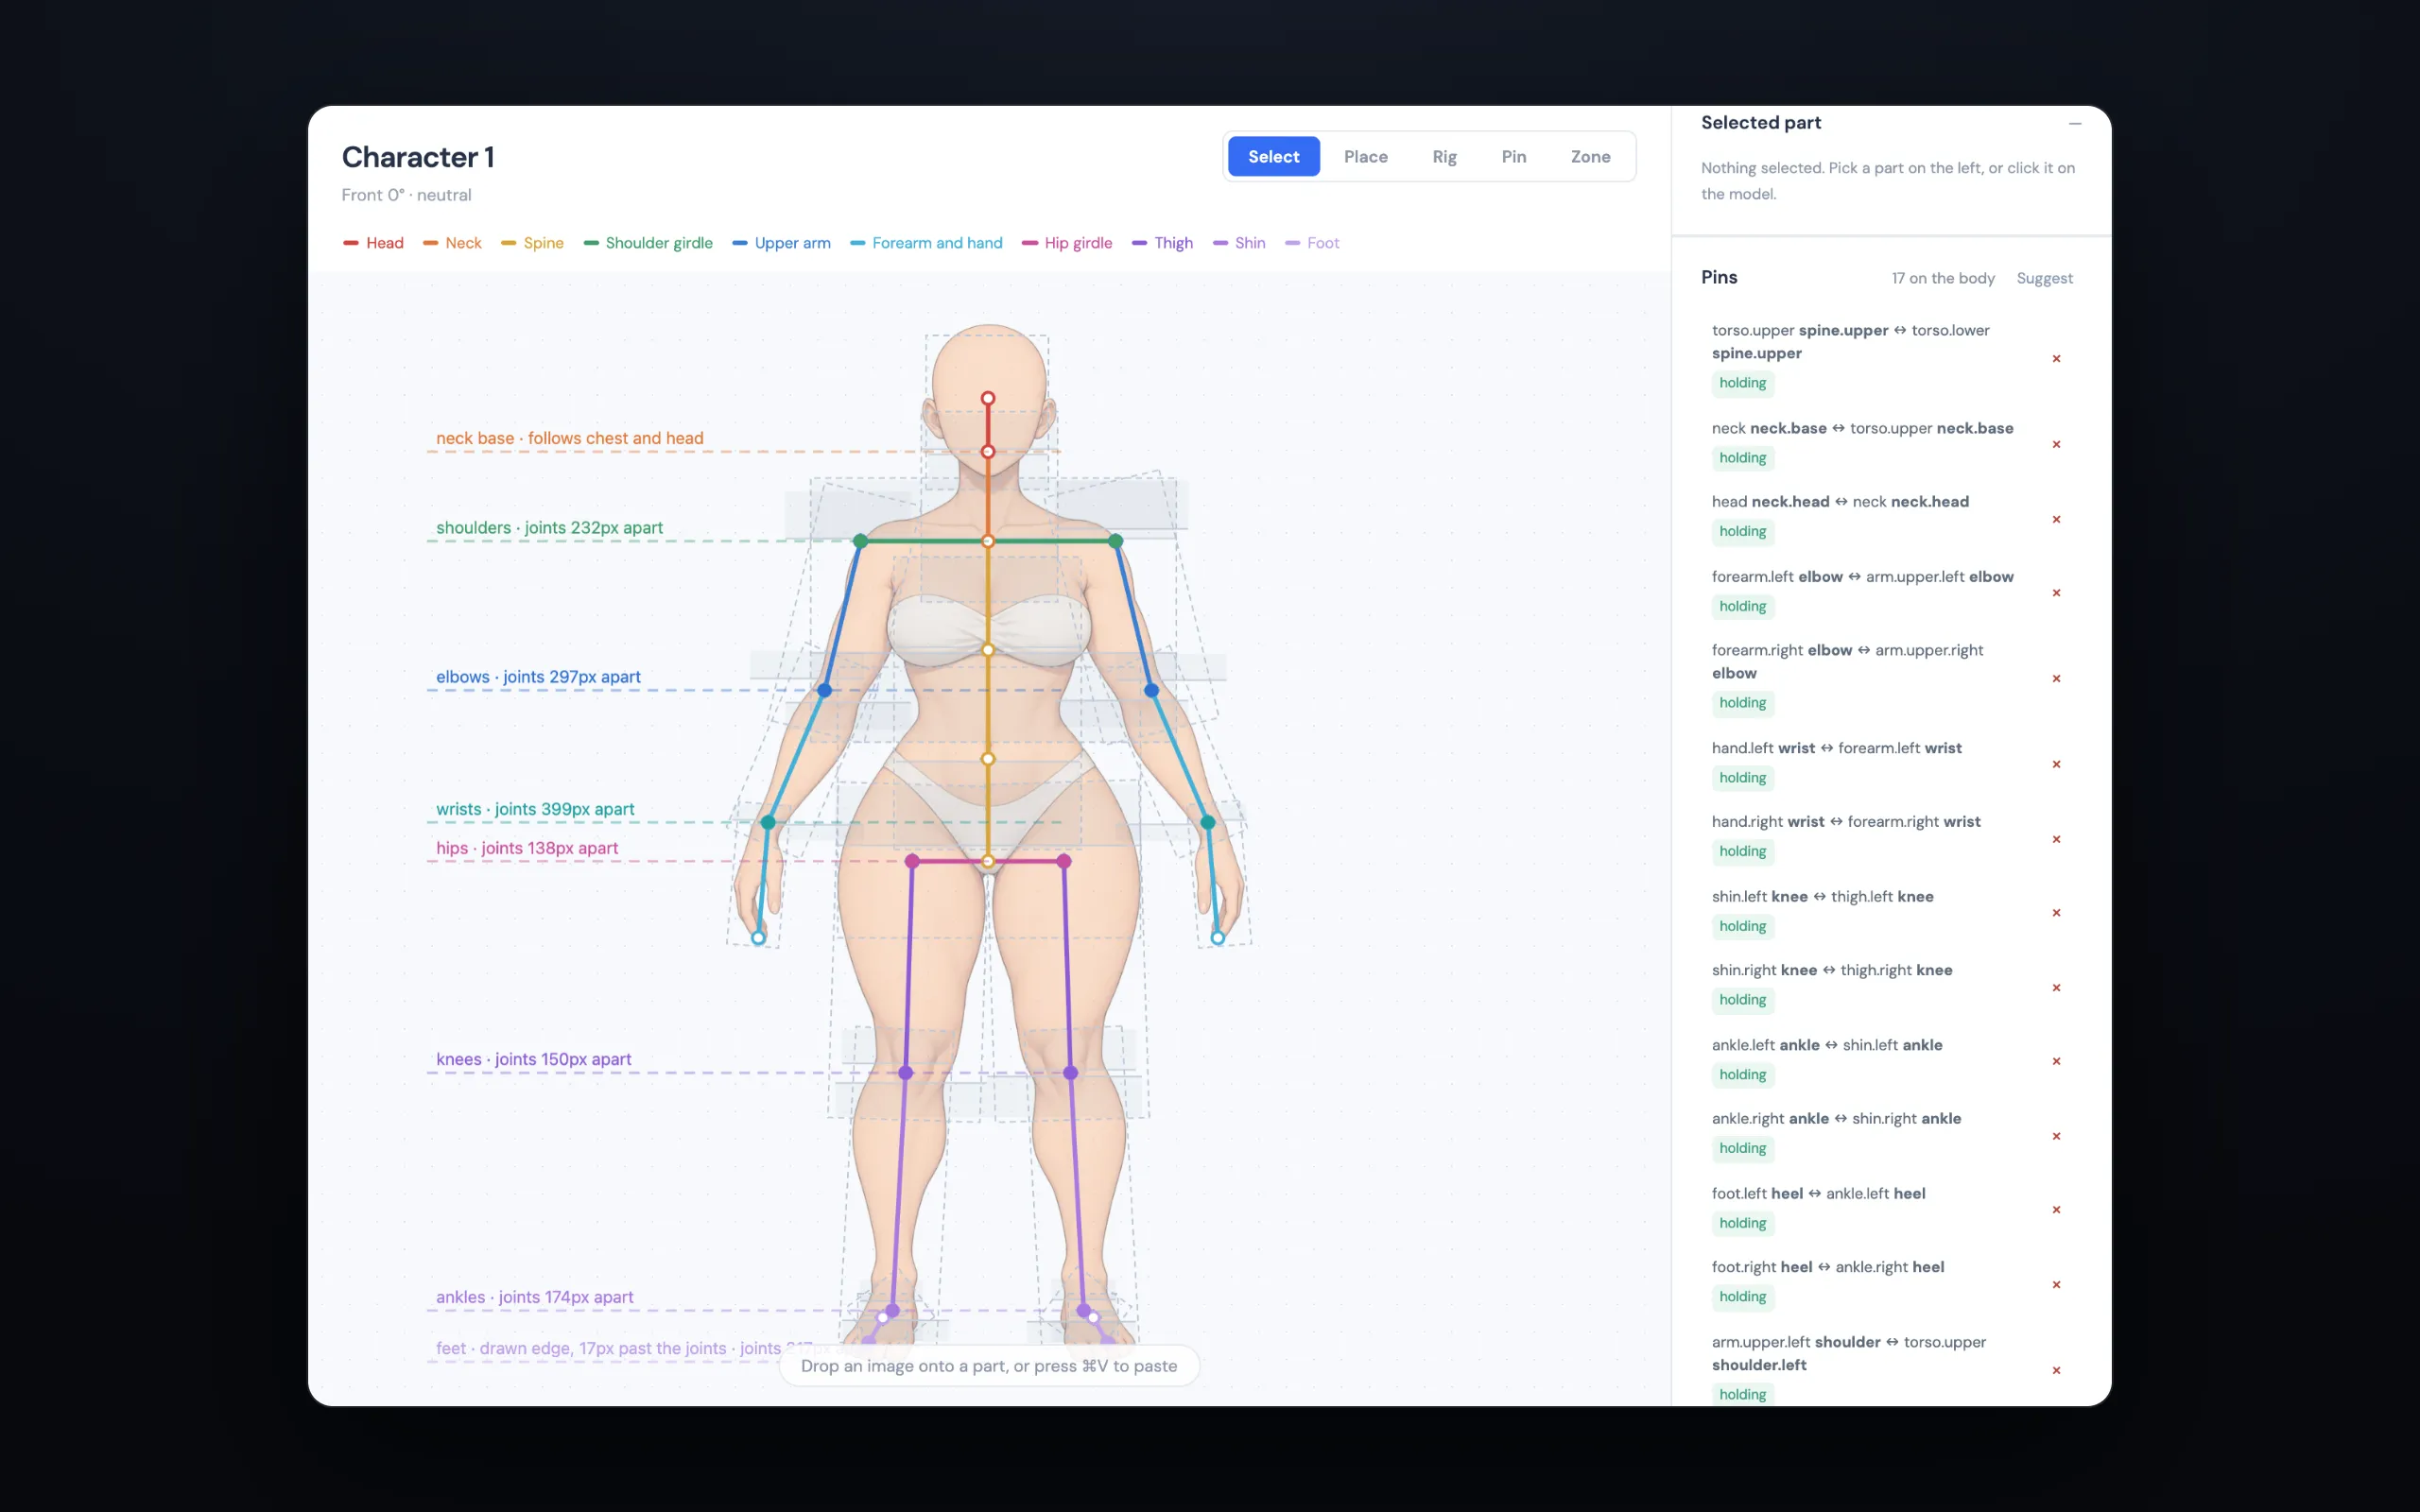Click the head top joint marker
This screenshot has height=1512, width=2420.
pyautogui.click(x=987, y=398)
